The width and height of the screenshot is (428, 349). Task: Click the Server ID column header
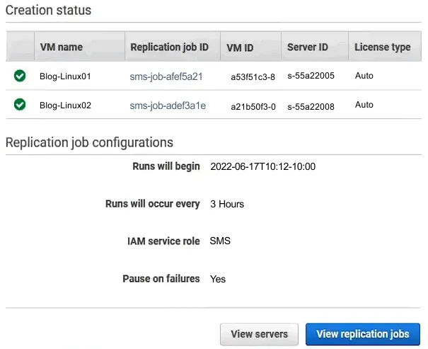(307, 47)
